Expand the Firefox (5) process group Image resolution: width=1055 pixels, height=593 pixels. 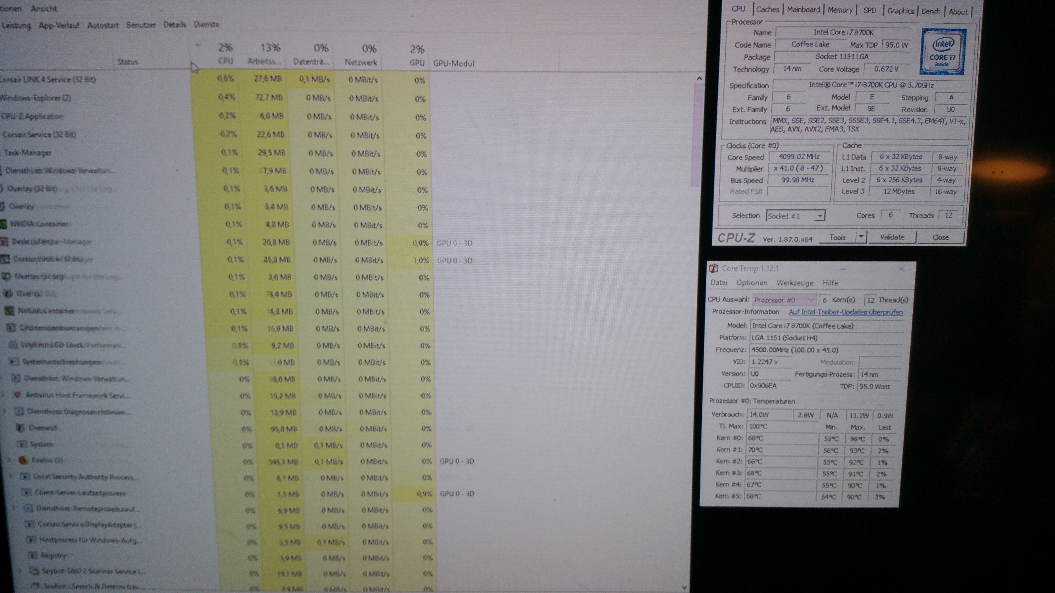pos(9,460)
